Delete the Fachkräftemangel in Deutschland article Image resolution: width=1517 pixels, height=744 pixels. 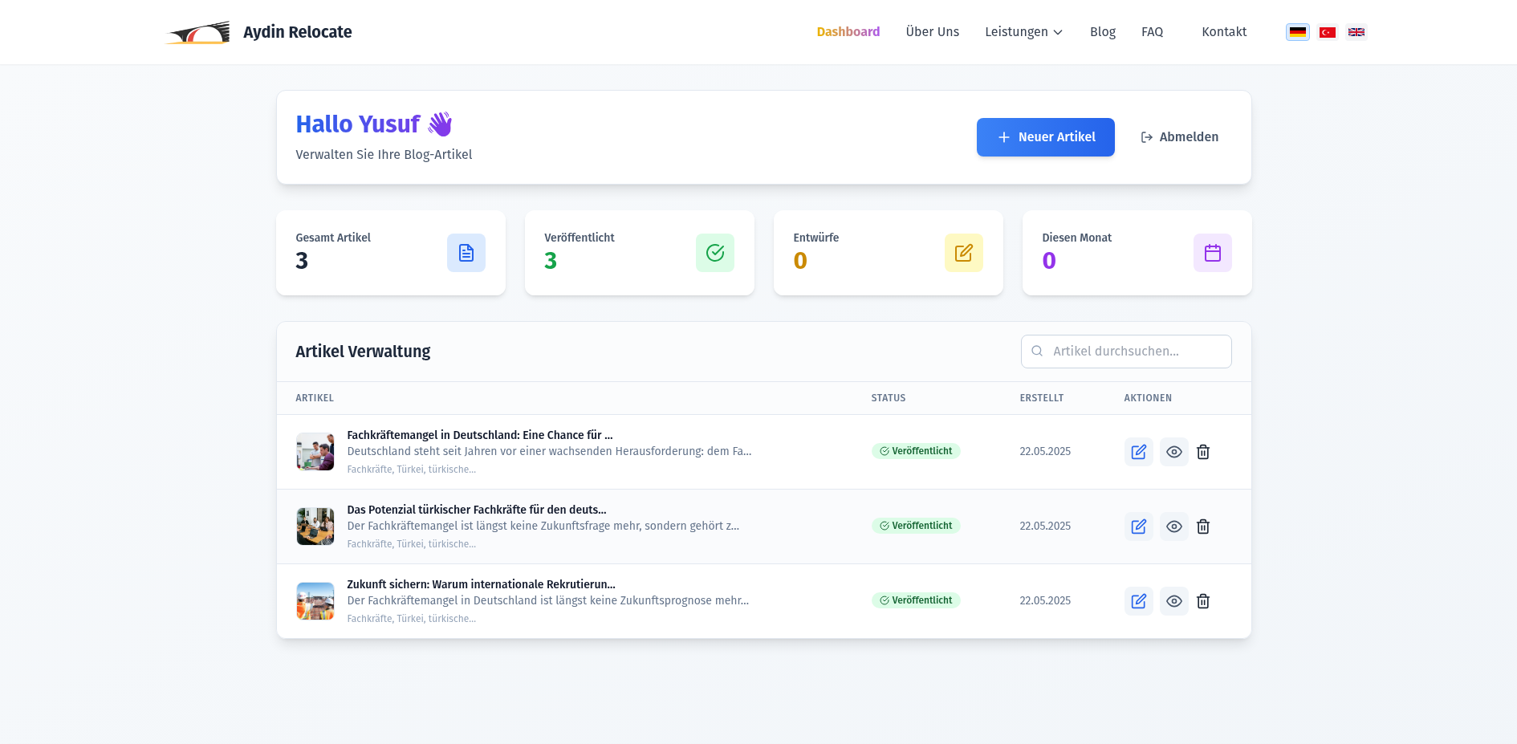pyautogui.click(x=1202, y=452)
